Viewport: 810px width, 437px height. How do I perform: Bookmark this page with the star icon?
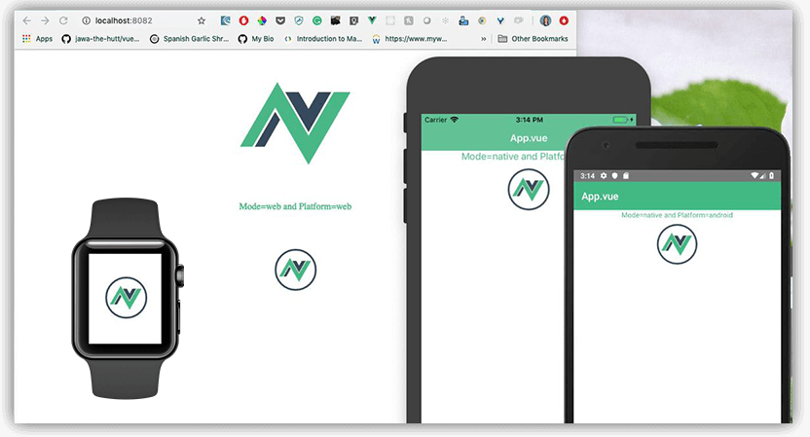pyautogui.click(x=202, y=19)
